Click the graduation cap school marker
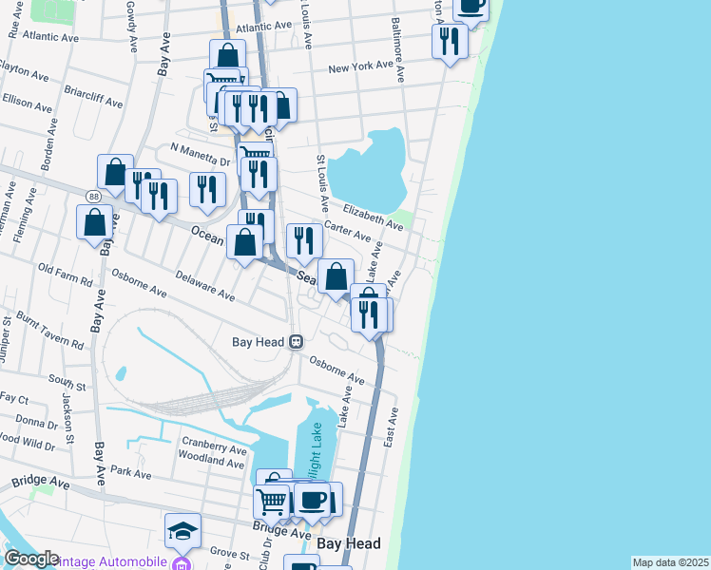711x570 pixels. [183, 531]
